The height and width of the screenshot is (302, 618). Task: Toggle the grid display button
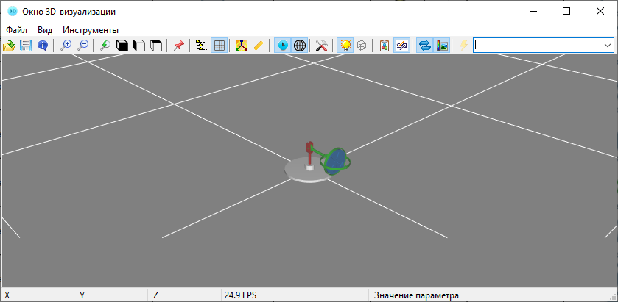click(219, 46)
